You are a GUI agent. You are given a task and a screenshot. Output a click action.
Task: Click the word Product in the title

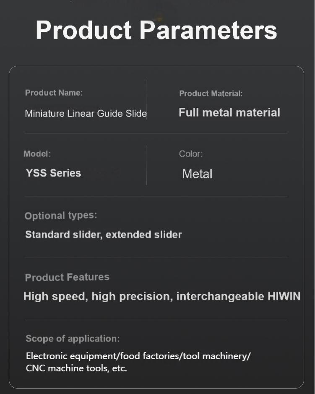point(83,30)
